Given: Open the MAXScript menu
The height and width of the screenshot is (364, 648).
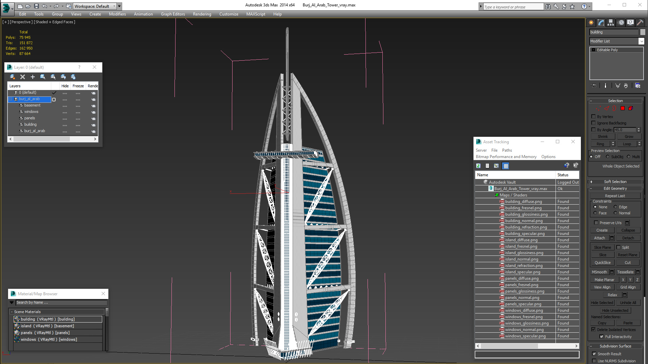Looking at the screenshot, I should point(255,14).
